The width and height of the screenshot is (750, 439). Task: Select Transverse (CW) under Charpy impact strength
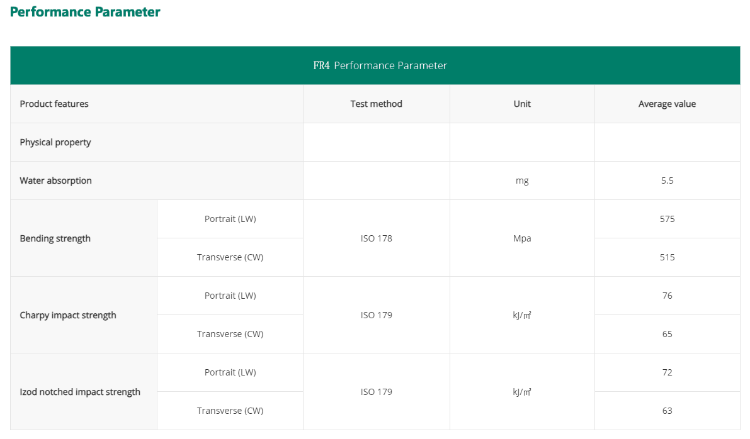pyautogui.click(x=230, y=334)
